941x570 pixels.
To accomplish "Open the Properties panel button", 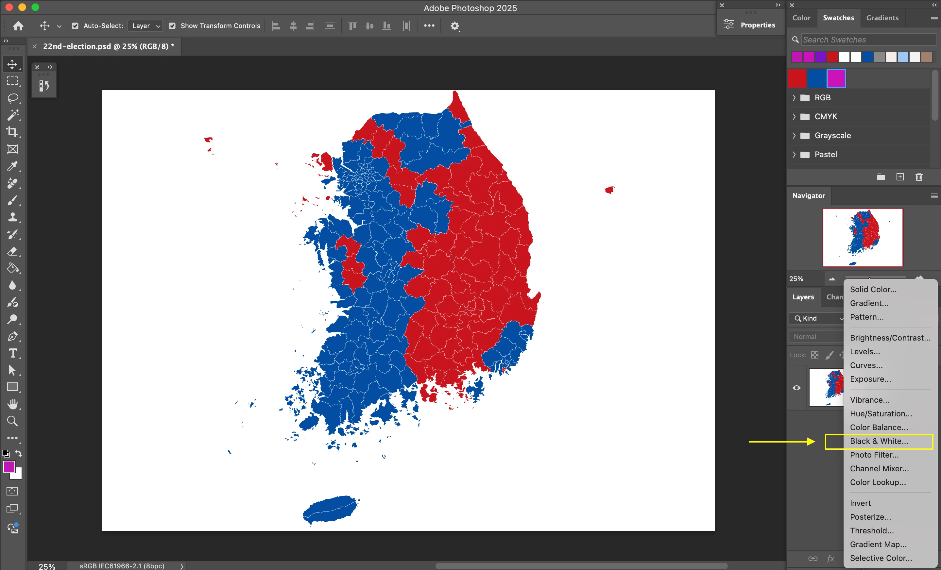I will pos(750,25).
